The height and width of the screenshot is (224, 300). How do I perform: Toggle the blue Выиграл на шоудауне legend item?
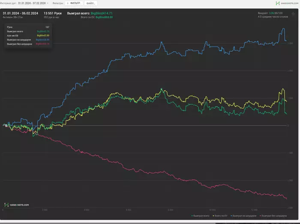pyautogui.click(x=243, y=216)
